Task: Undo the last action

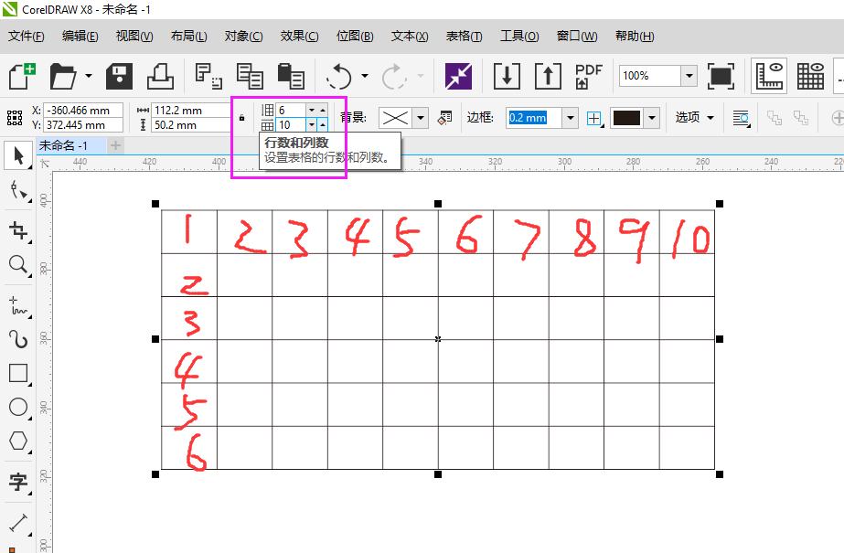Action: 339,76
